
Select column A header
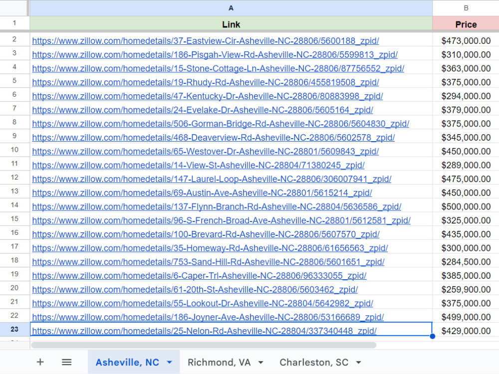pyautogui.click(x=231, y=8)
